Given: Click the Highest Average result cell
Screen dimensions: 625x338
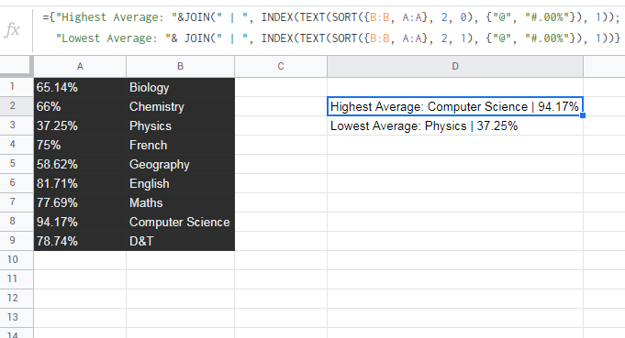Looking at the screenshot, I should click(x=455, y=106).
